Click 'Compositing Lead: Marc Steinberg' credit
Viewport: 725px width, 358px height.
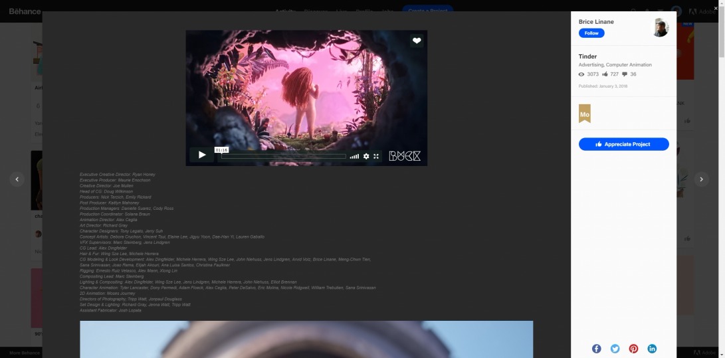[x=112, y=276]
